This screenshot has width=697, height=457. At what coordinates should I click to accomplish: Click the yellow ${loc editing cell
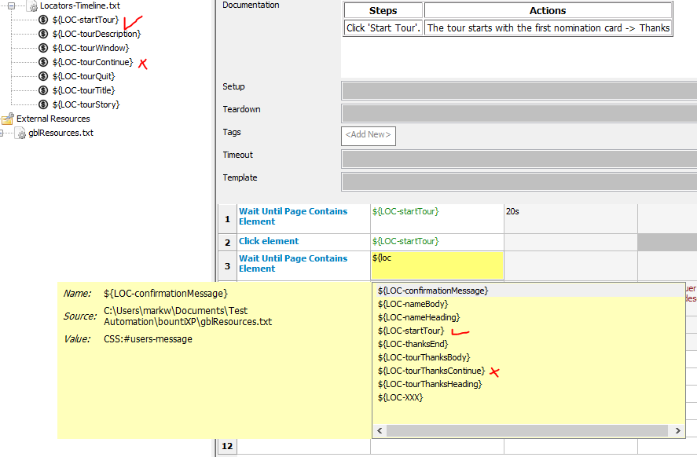coord(437,265)
